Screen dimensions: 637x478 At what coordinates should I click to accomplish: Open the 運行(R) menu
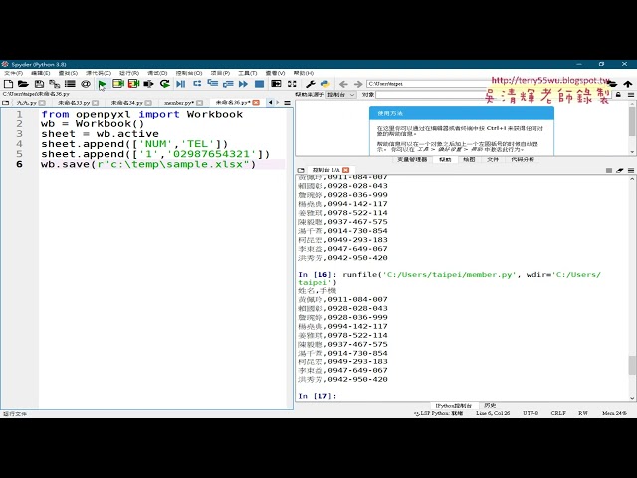129,73
